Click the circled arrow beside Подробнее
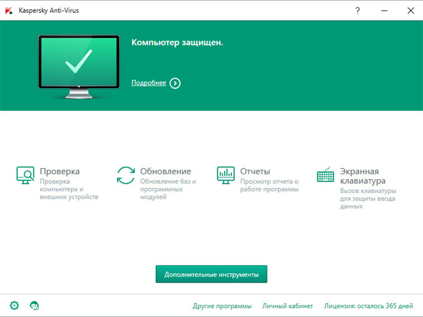The image size is (423, 317). point(175,83)
